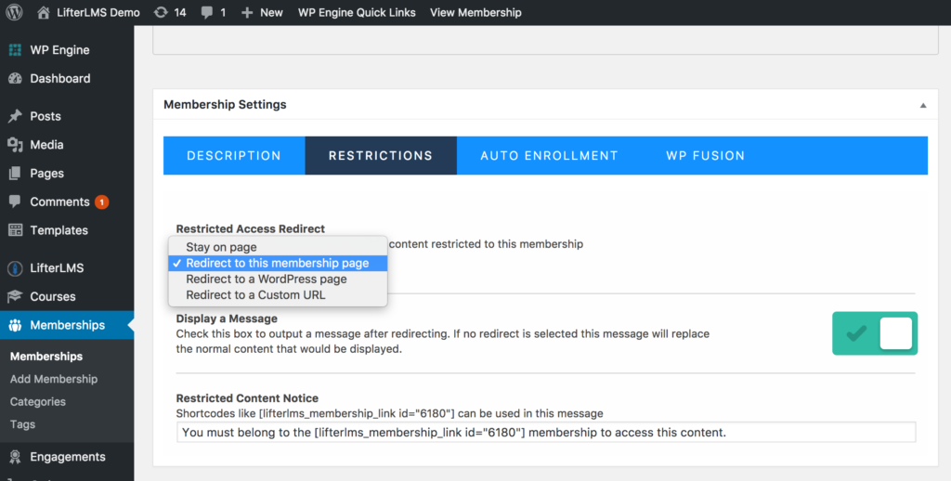
Task: Click the Membership Settings heading
Action: [x=225, y=104]
